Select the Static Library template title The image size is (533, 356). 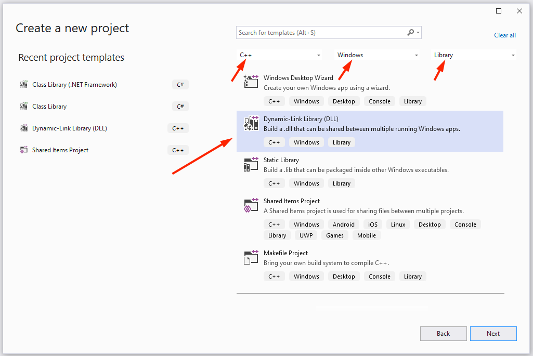281,160
